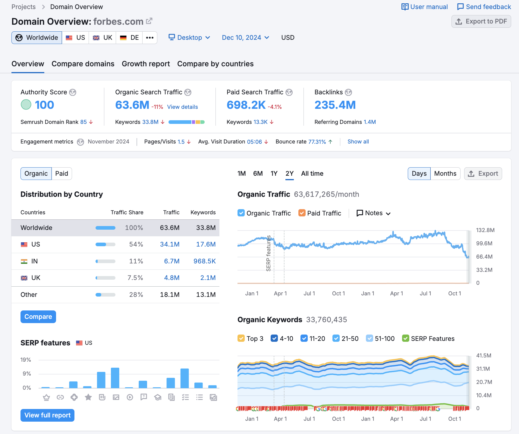Click the India flag in the country table
Image resolution: width=519 pixels, height=434 pixels.
click(24, 261)
